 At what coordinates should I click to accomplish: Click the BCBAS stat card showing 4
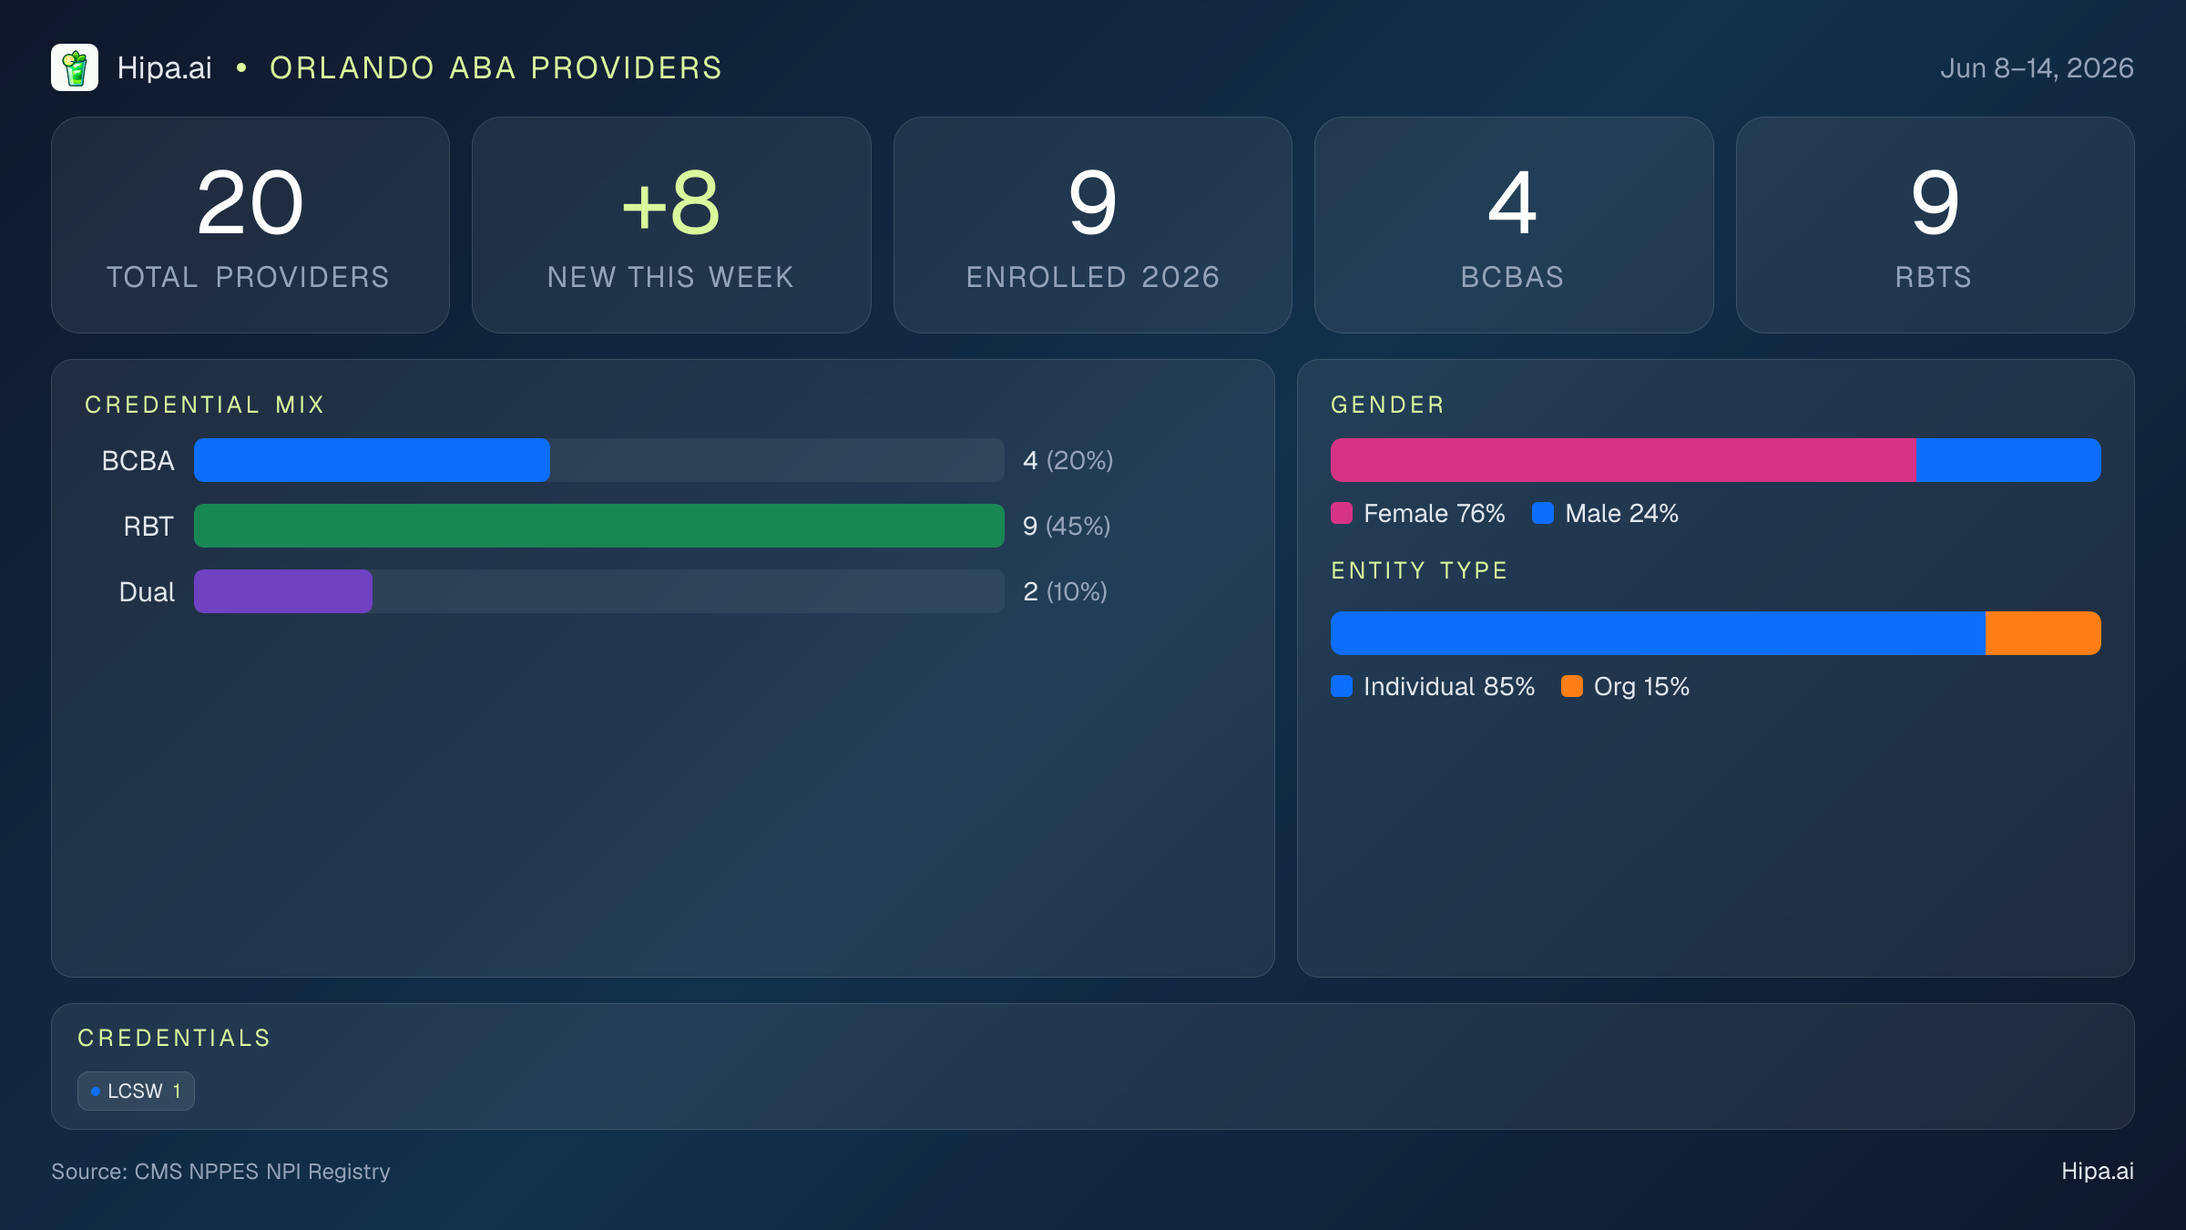click(x=1514, y=225)
